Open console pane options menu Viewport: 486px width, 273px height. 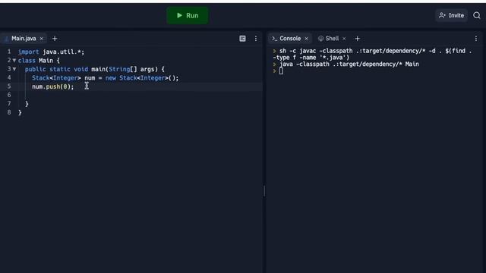tap(476, 39)
